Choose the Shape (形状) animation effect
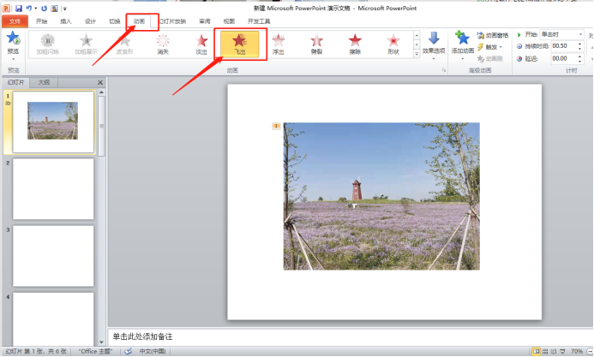Image resolution: width=594 pixels, height=357 pixels. click(393, 46)
